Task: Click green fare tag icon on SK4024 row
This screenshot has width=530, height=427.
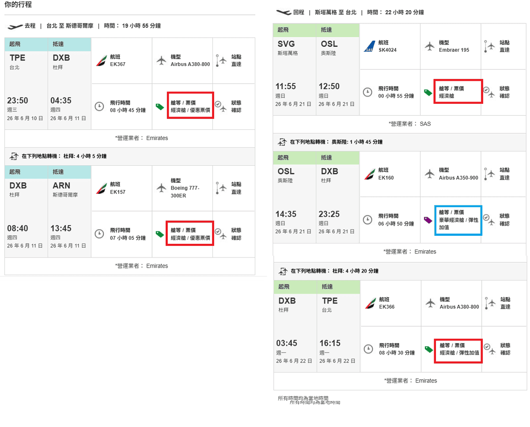Action: pos(428,92)
